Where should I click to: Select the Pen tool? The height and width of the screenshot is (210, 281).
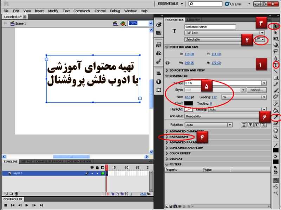(276, 58)
